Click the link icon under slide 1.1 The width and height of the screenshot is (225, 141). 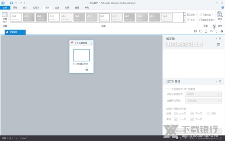[87, 70]
